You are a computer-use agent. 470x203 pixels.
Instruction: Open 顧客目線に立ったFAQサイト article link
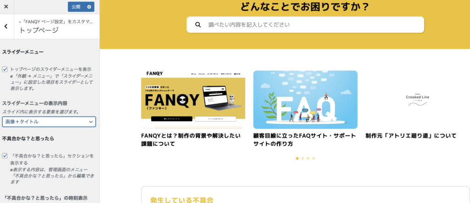(x=305, y=140)
